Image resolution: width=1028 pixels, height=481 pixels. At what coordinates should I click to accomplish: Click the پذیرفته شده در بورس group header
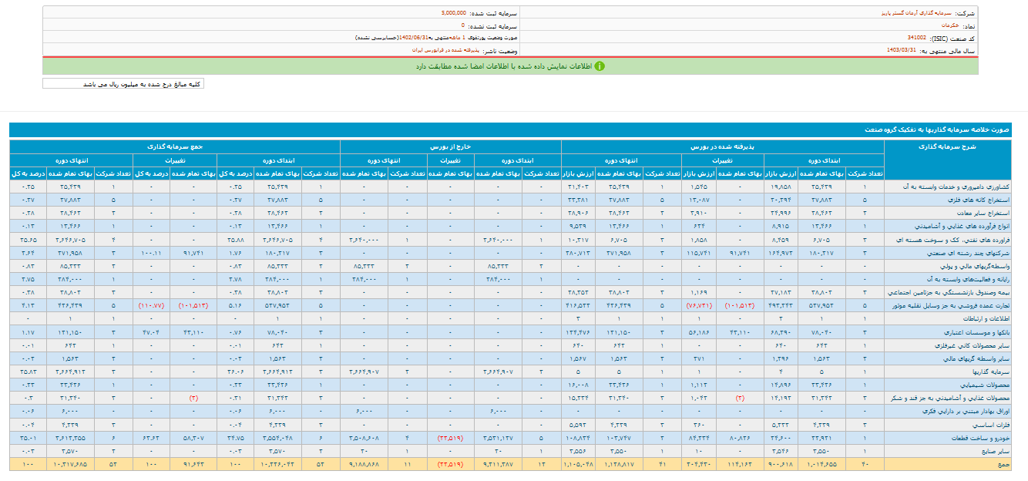click(724, 145)
